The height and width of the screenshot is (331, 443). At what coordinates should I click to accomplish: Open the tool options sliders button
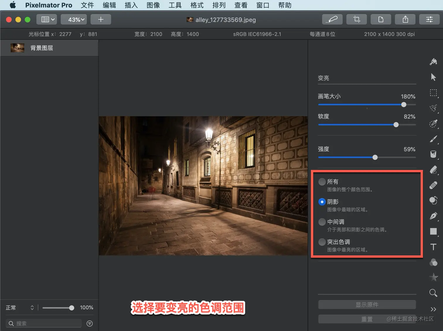pyautogui.click(x=430, y=19)
